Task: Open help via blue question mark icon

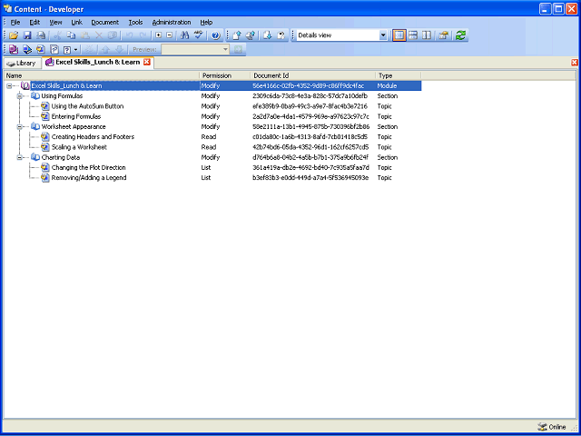Action: (x=216, y=35)
